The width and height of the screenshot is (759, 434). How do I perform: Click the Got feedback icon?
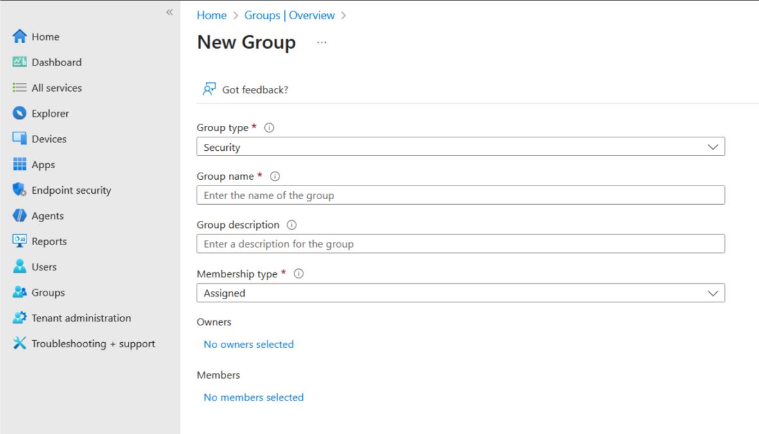[x=209, y=89]
